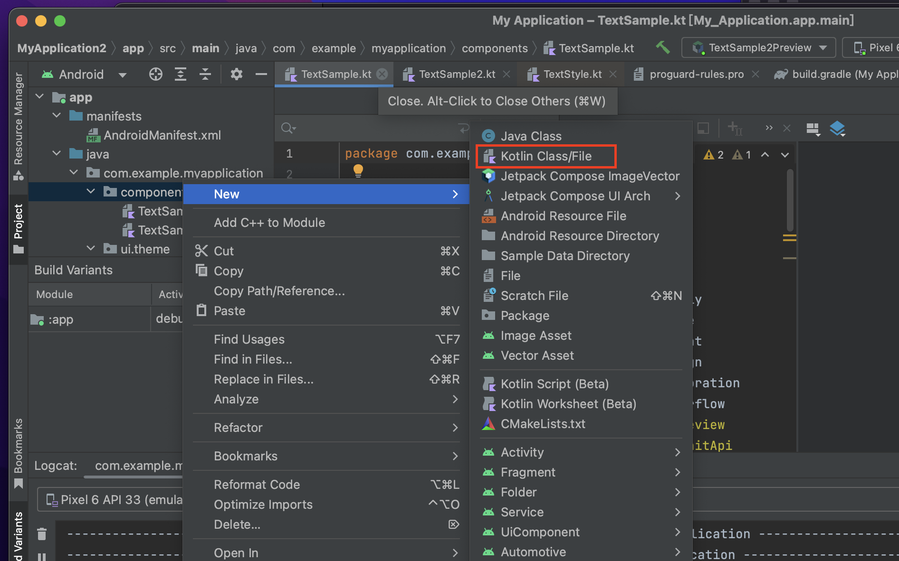Open Refactor submenu
The height and width of the screenshot is (561, 899).
pos(326,428)
